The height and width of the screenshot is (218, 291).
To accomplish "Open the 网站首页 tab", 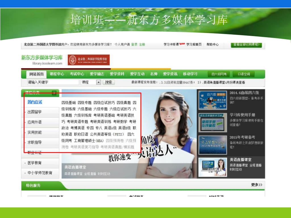I will point(37,74).
